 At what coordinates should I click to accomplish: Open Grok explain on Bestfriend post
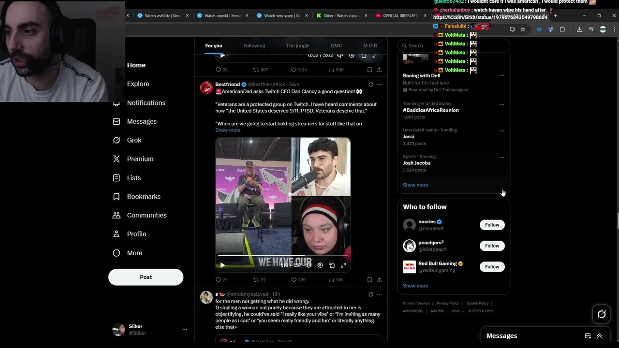[371, 85]
